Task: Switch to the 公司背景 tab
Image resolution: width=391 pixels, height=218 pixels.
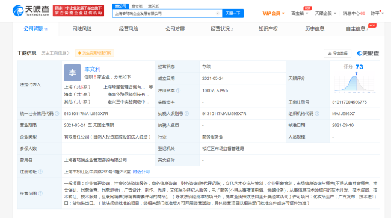Action: 35,29
